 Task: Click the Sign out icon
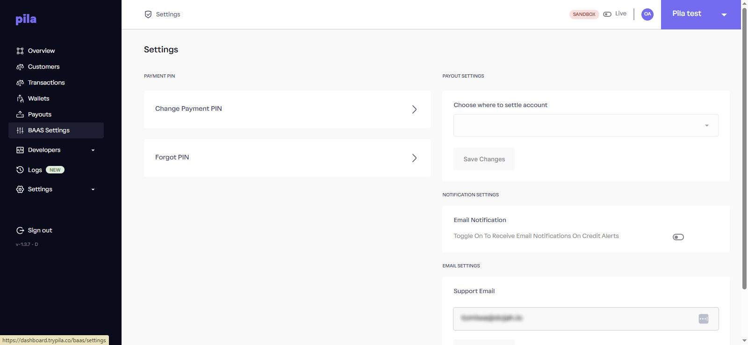coord(20,230)
